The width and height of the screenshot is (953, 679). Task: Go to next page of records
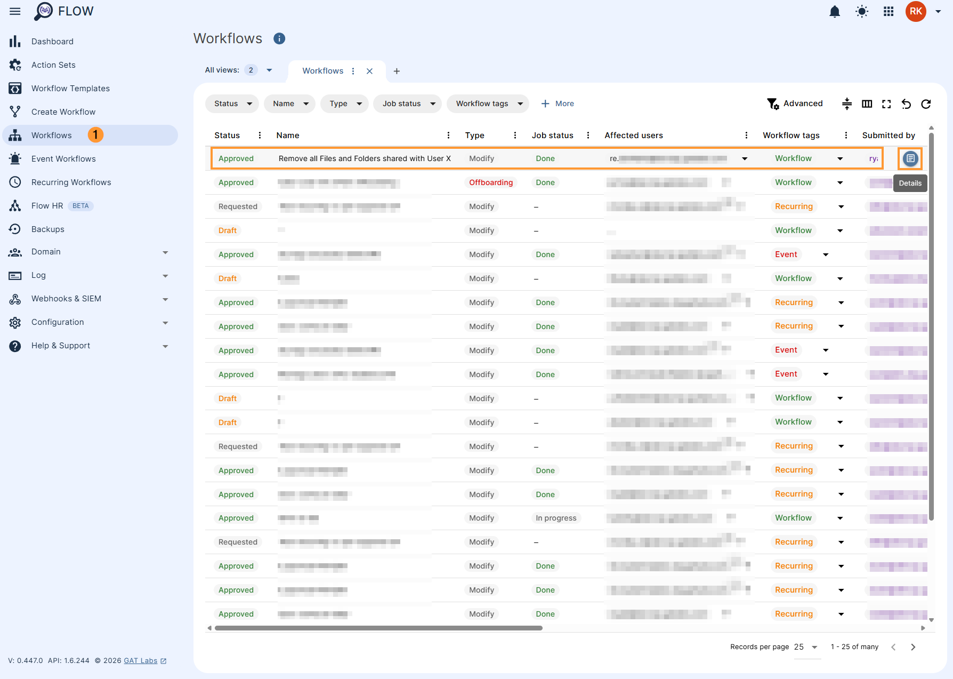913,647
